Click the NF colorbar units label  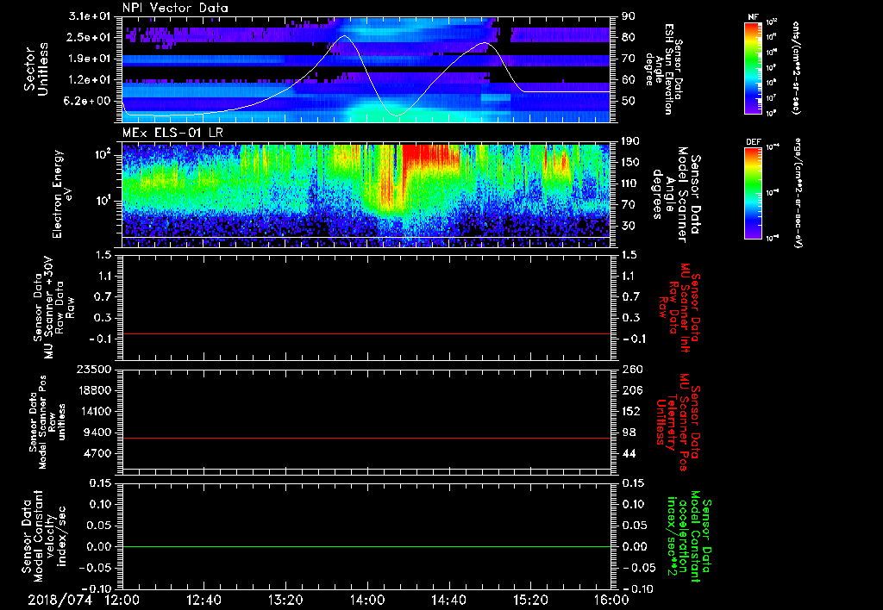(796, 67)
